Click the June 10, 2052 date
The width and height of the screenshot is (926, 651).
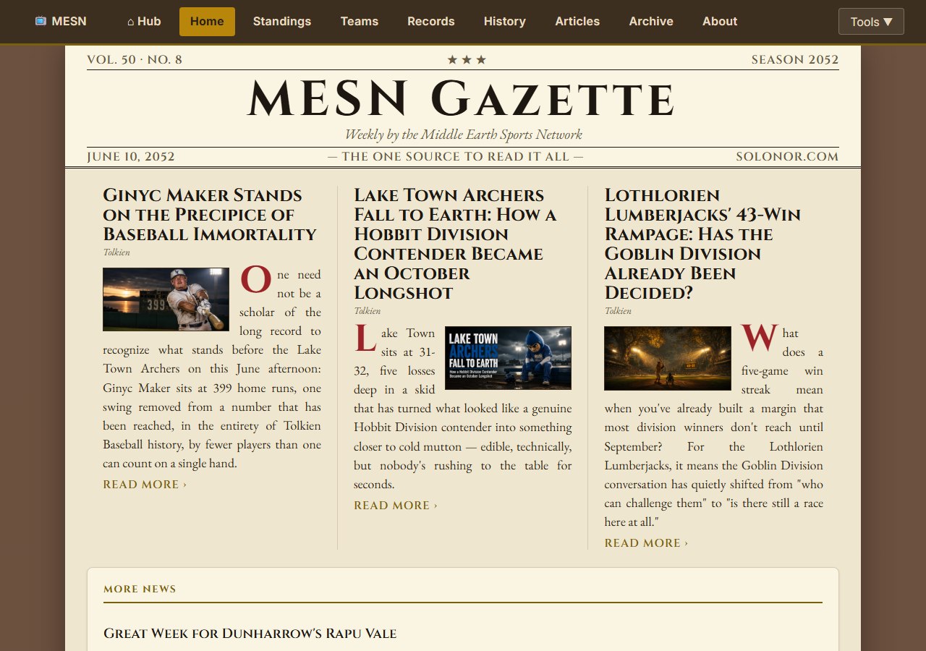[131, 157]
